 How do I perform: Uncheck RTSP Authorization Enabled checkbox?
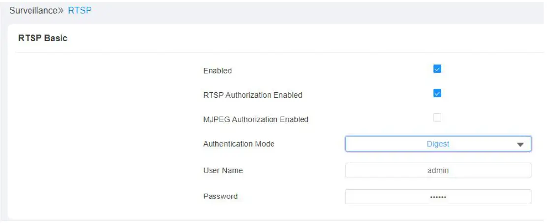[x=437, y=93]
